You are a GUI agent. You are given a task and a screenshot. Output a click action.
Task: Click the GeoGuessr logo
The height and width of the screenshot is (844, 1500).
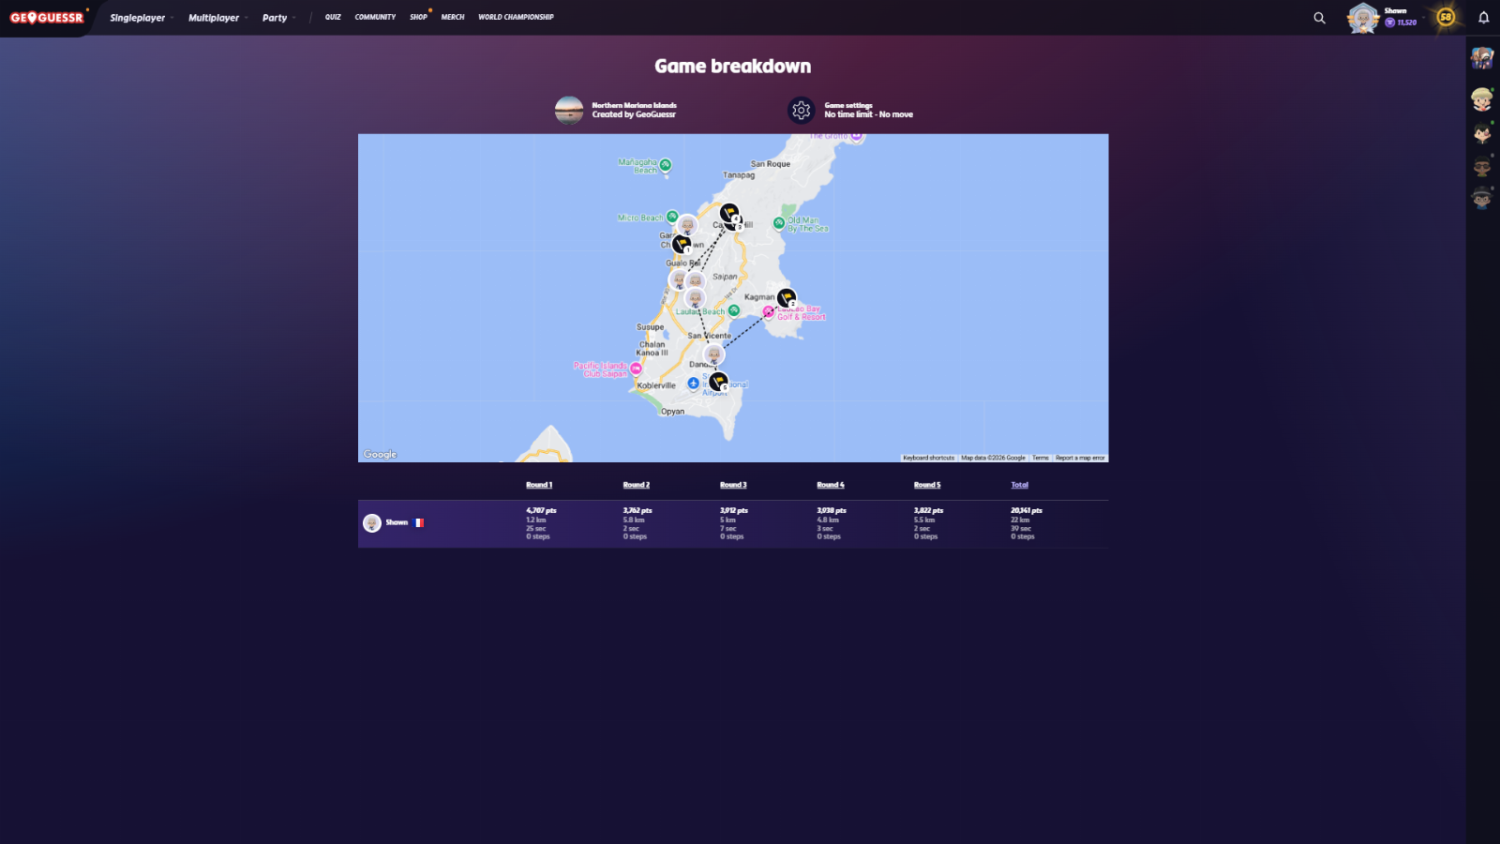(47, 18)
